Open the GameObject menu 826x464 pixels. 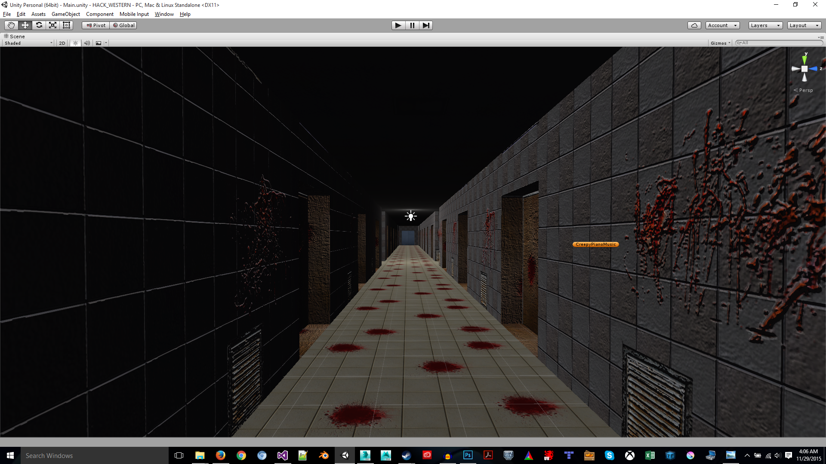coord(65,14)
